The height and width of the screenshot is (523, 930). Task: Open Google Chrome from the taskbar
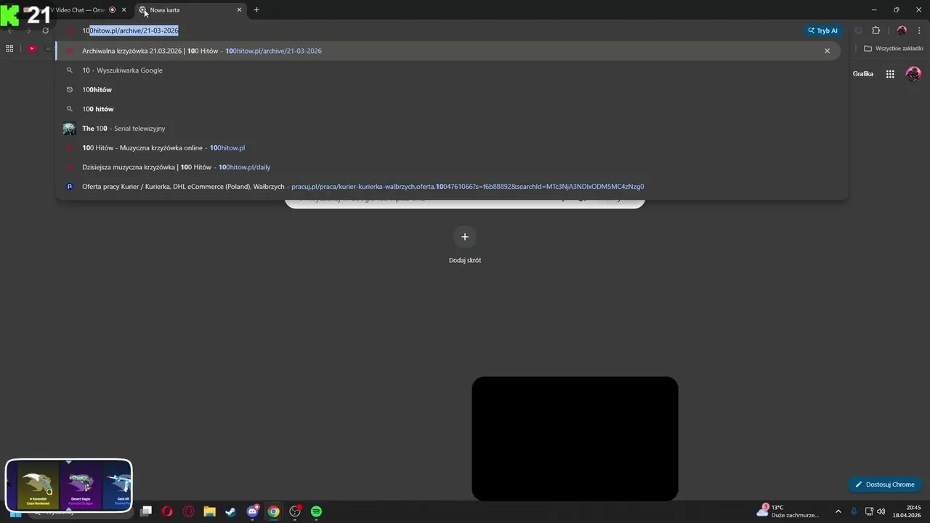273,511
